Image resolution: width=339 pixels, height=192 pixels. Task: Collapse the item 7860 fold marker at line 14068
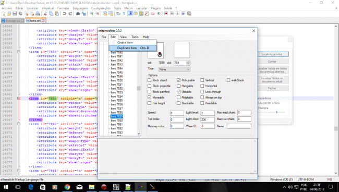(19, 124)
